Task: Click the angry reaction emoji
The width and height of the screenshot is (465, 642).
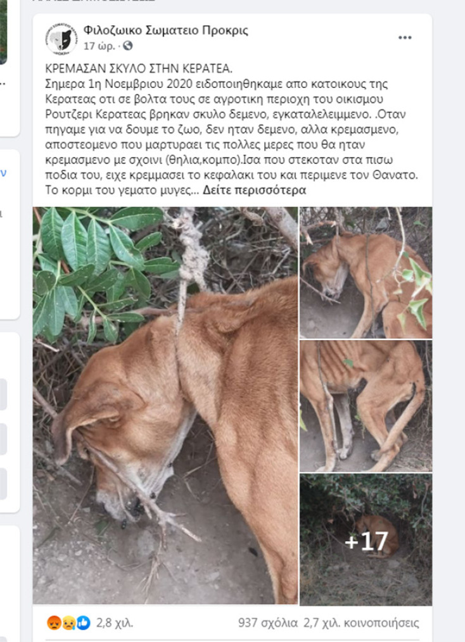Action: [54, 623]
